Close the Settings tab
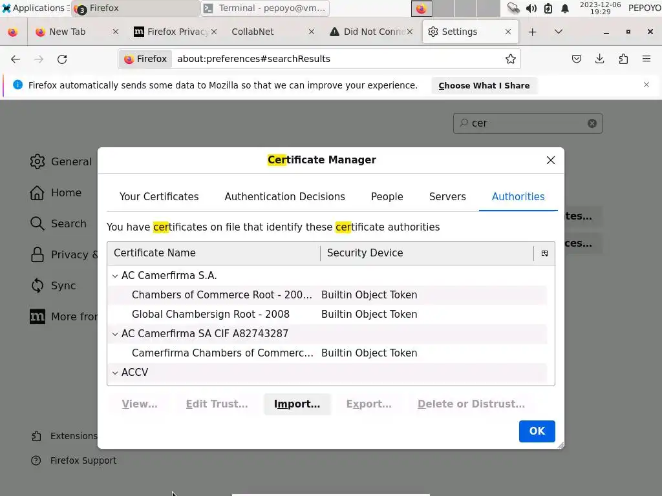This screenshot has width=662, height=496. point(508,32)
